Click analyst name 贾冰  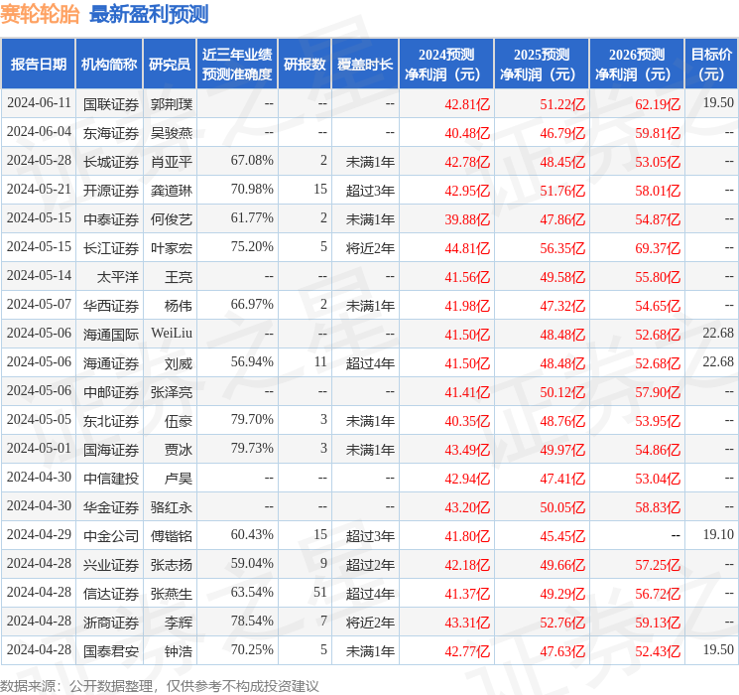[x=179, y=450]
